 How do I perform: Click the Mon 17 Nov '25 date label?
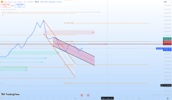pos(107,98)
